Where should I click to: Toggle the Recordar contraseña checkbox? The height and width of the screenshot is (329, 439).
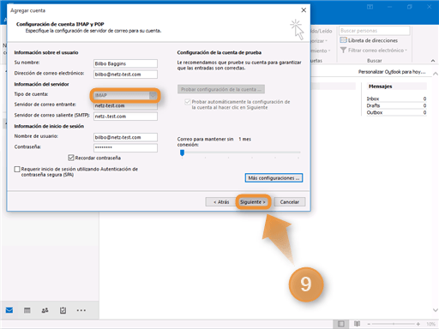click(71, 158)
